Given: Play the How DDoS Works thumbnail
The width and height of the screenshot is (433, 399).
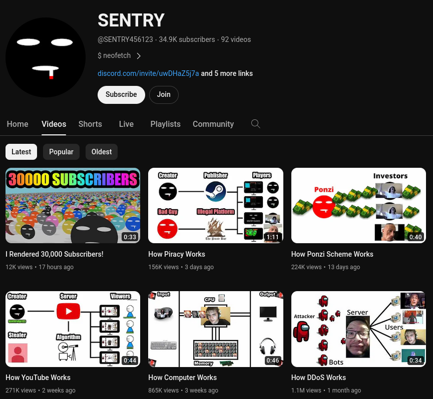Looking at the screenshot, I should (358, 329).
